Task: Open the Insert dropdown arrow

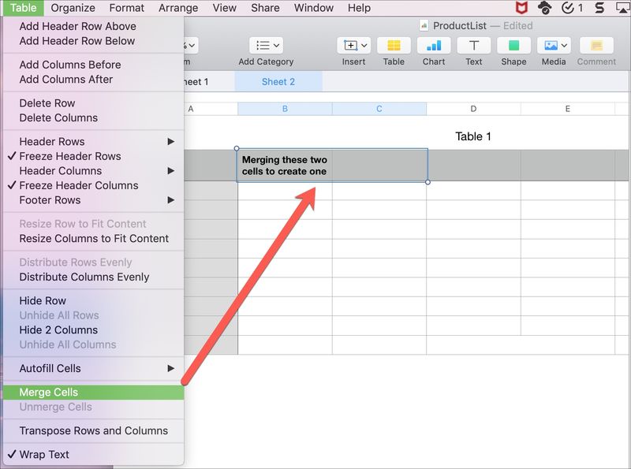Action: (x=364, y=46)
